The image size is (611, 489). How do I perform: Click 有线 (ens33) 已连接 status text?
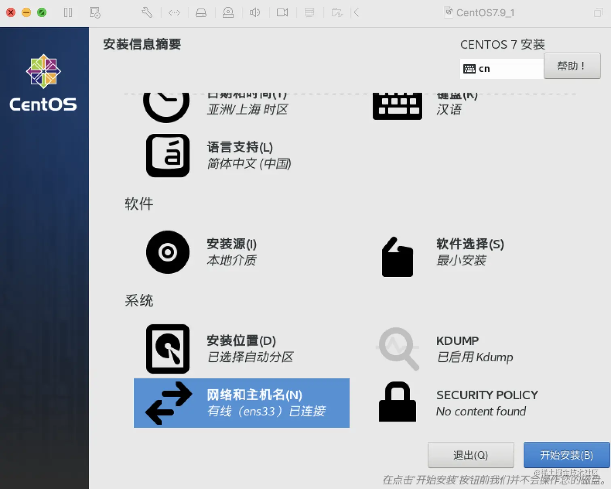pyautogui.click(x=266, y=411)
